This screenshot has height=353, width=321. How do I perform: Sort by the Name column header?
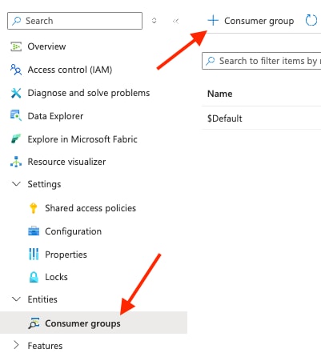click(x=220, y=94)
